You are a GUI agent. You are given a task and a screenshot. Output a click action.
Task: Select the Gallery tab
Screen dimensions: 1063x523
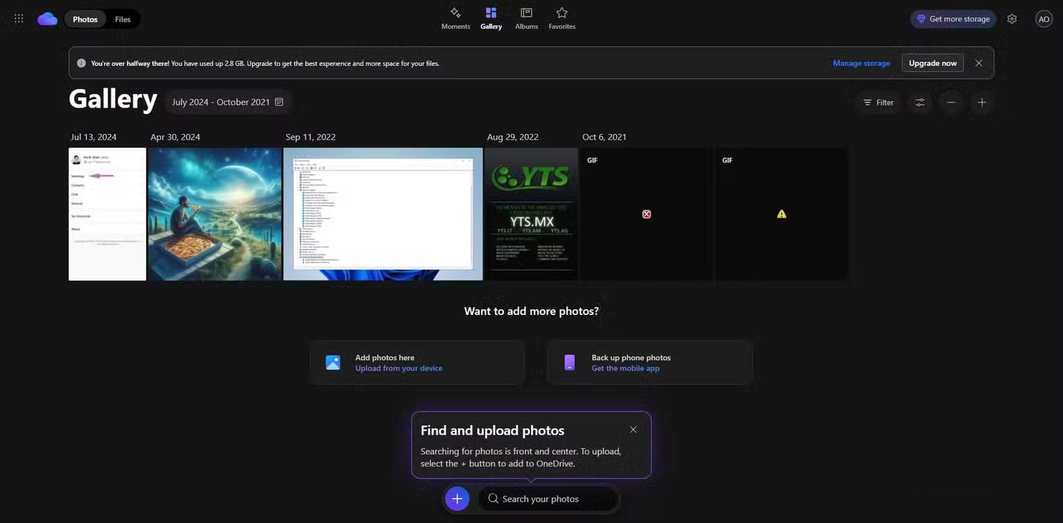[491, 19]
